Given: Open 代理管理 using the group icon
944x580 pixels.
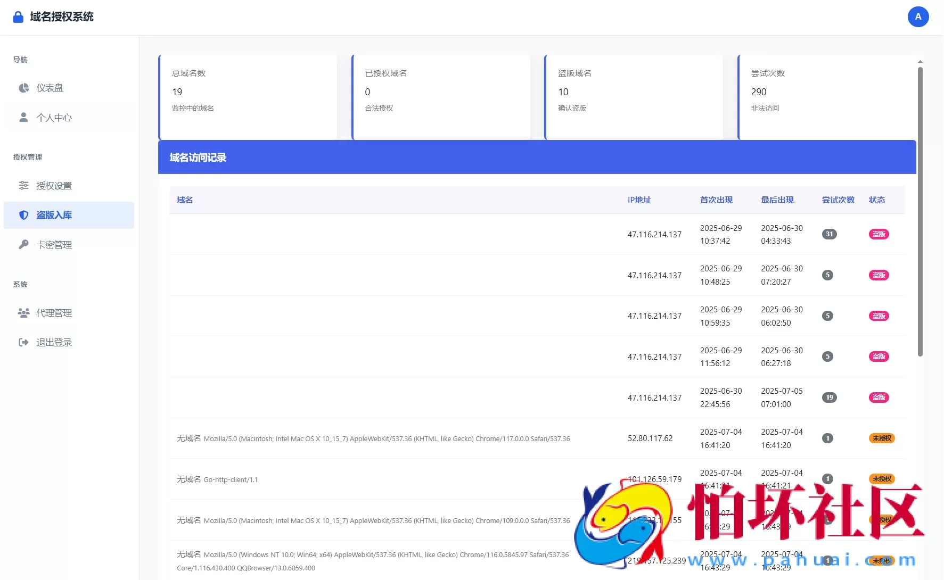Looking at the screenshot, I should pos(23,313).
